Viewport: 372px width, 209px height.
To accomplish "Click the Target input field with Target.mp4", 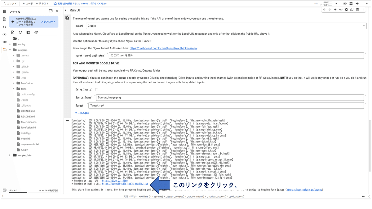I will (x=226, y=106).
